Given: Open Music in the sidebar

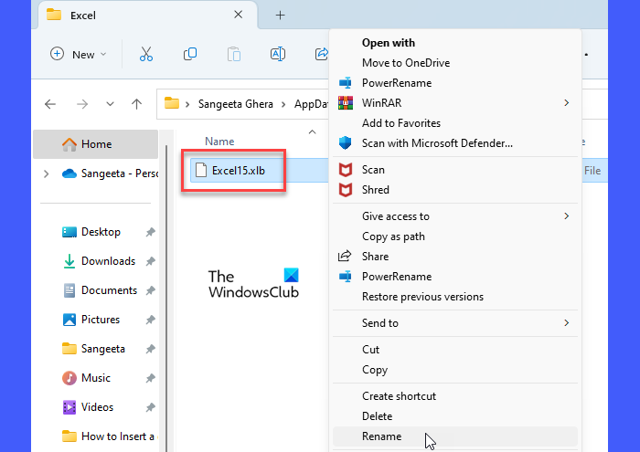Looking at the screenshot, I should point(86,378).
